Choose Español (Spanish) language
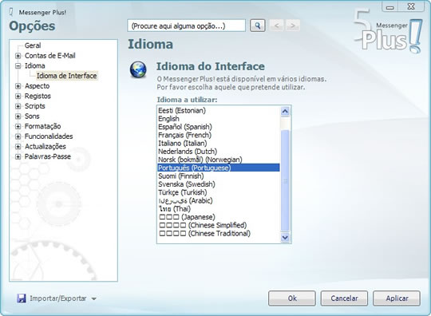Image resolution: width=431 pixels, height=316 pixels. tap(219, 127)
